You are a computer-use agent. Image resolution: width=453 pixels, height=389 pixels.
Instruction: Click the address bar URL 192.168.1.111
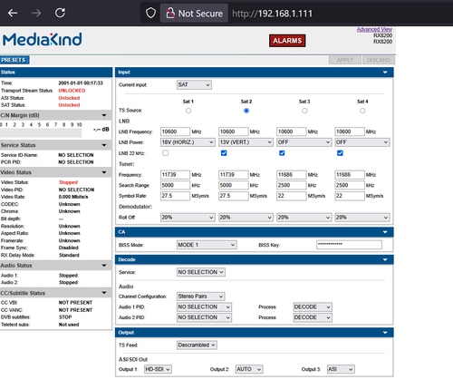coord(272,14)
